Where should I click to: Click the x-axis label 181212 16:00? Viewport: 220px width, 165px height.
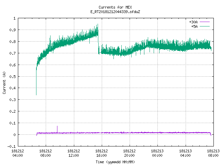[102, 153]
